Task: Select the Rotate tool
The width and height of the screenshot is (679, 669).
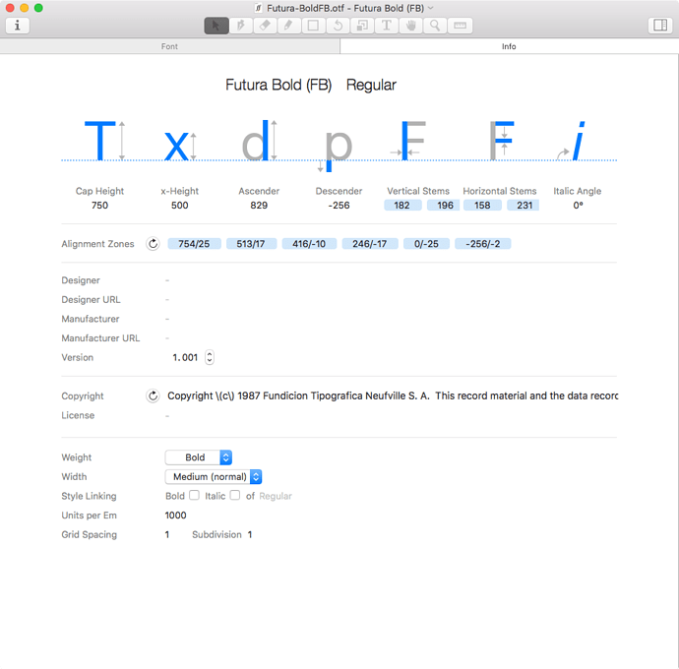Action: [x=338, y=26]
